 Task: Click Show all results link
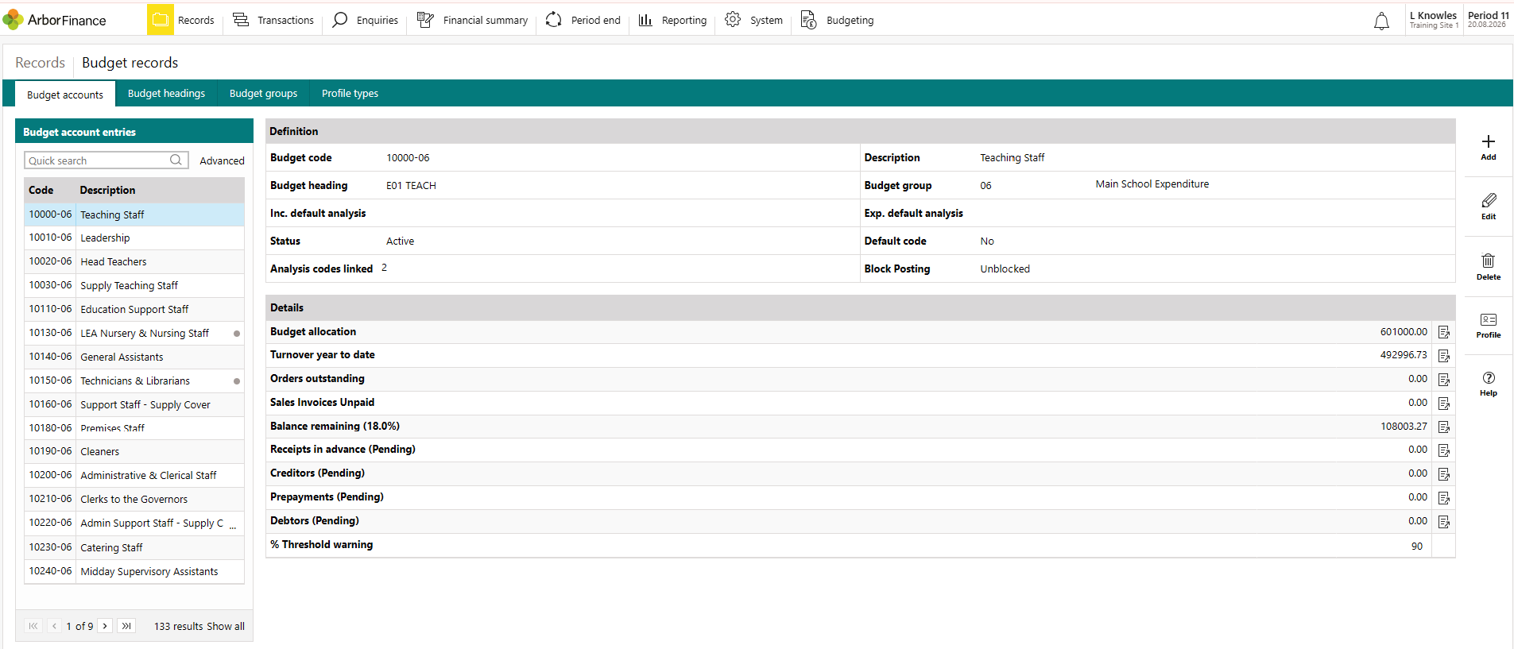[226, 626]
